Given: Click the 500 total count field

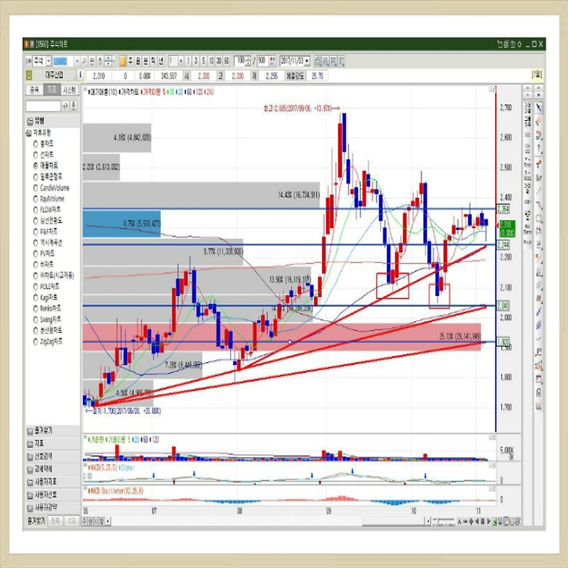Looking at the screenshot, I should (262, 61).
